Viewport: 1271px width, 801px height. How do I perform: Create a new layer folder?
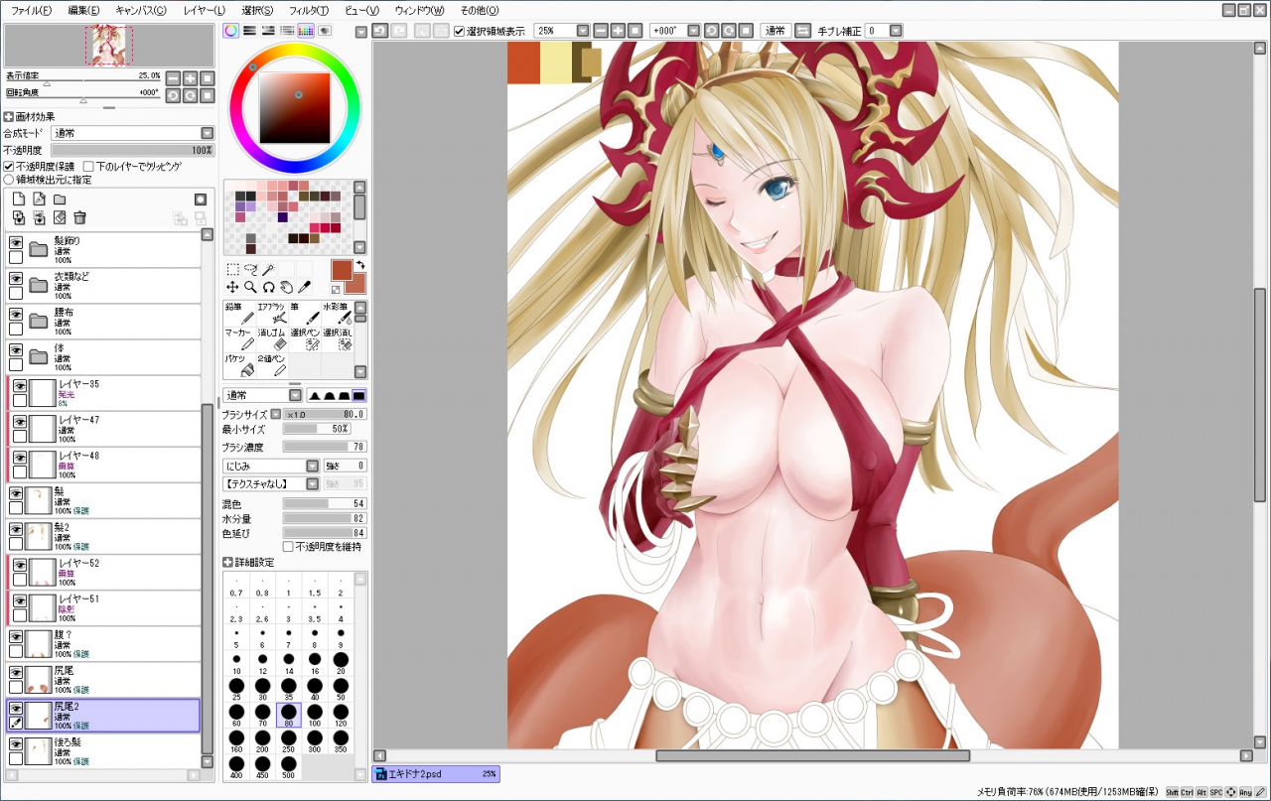[x=60, y=199]
